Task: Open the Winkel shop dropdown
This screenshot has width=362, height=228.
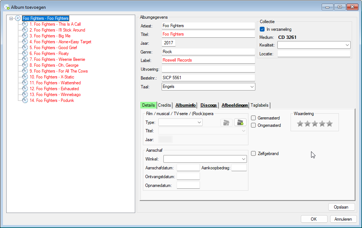Action: 244,159
